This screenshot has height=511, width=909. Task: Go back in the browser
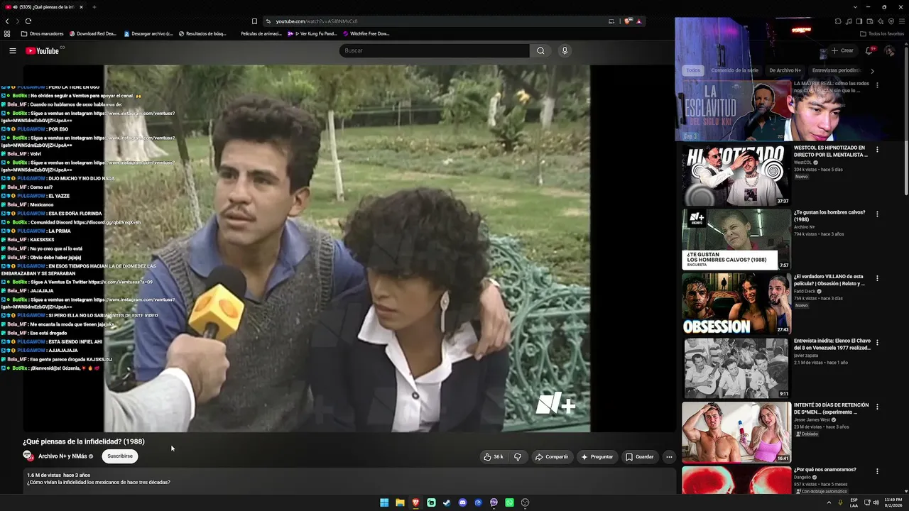click(7, 21)
